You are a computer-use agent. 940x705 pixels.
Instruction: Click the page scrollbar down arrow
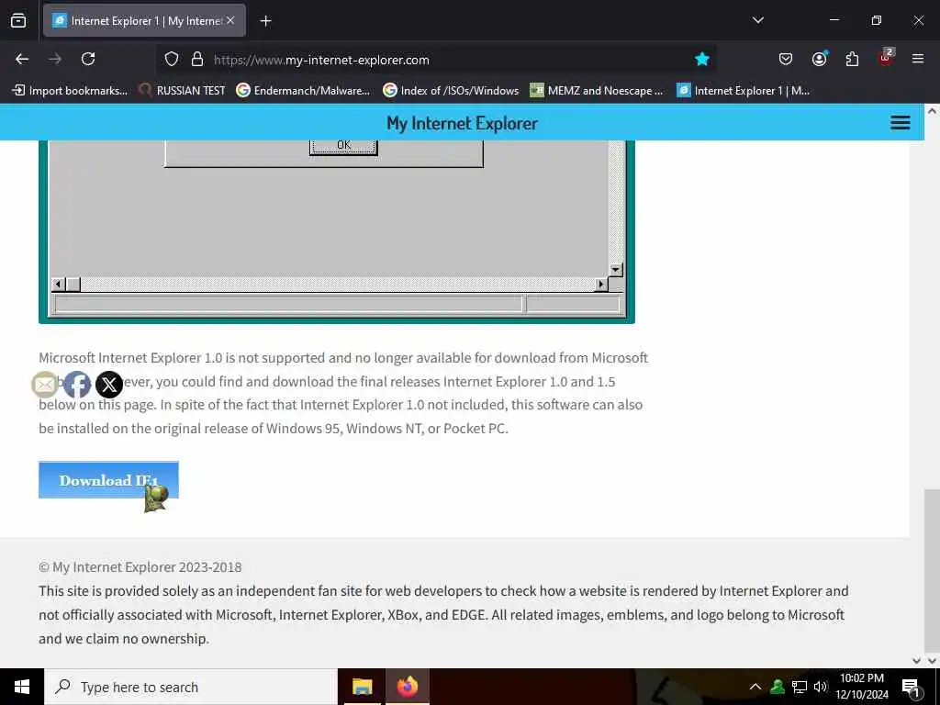(932, 660)
